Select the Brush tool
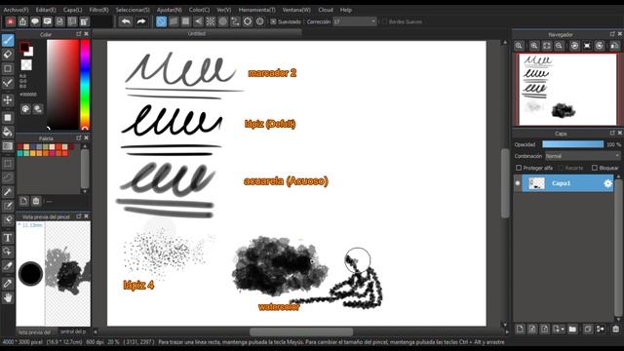 [x=8, y=40]
